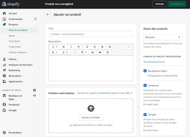Click En savoir plus under Google
The width and height of the screenshot is (190, 137).
(x=151, y=130)
